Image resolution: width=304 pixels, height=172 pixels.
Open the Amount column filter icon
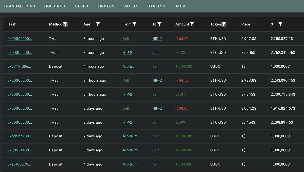(192, 24)
